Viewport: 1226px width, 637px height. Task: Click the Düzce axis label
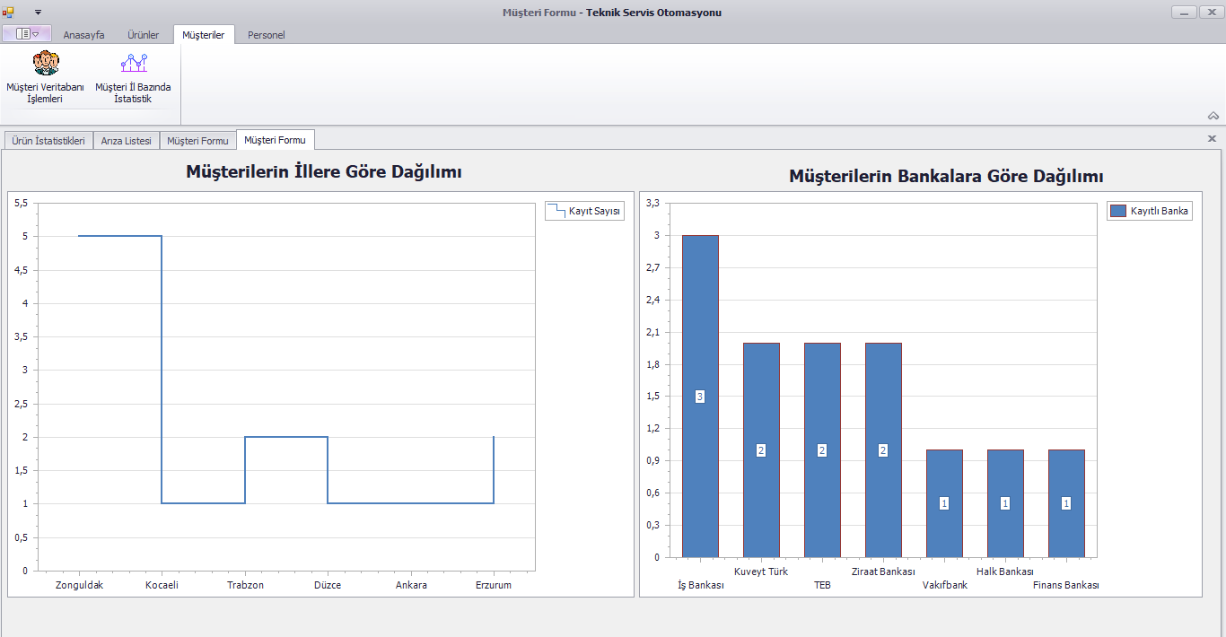point(328,585)
